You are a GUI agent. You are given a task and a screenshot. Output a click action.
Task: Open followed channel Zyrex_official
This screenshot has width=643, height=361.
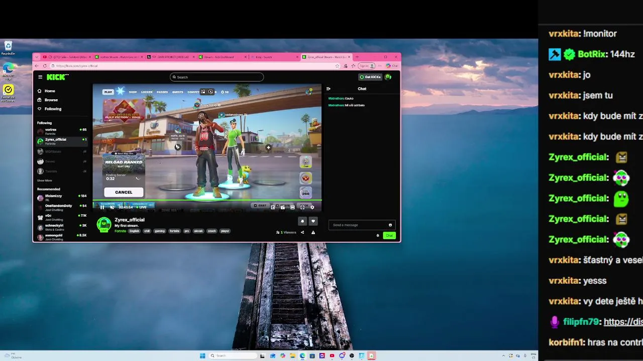(61, 141)
